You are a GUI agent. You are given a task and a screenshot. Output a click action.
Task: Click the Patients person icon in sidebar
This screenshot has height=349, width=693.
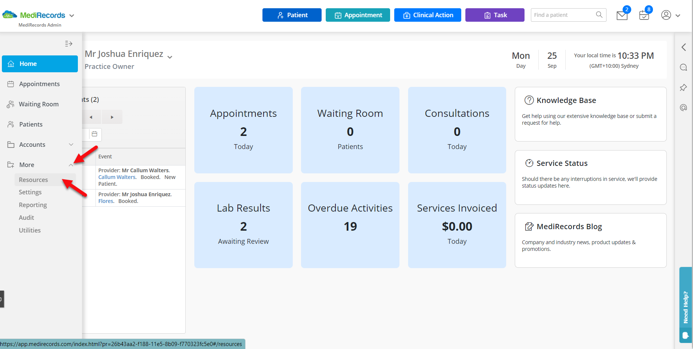(11, 124)
